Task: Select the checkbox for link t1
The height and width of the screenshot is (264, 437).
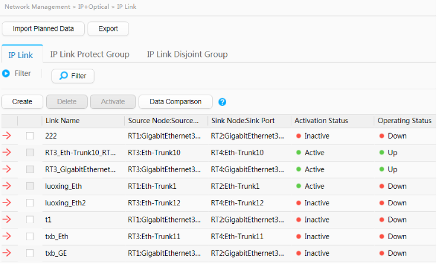Action: pyautogui.click(x=30, y=220)
